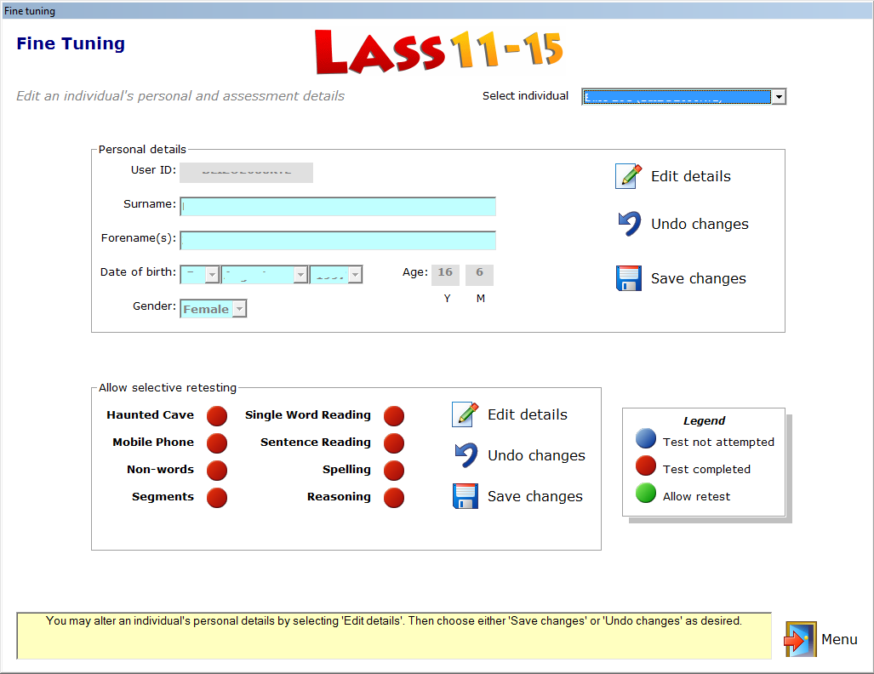Click the age years value 16

(445, 274)
